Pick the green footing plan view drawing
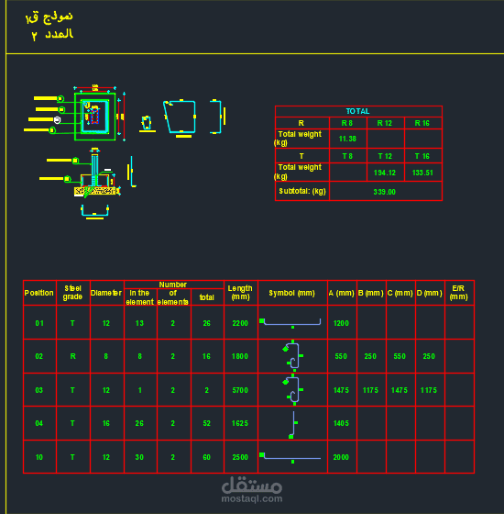Viewport: 504px width, 514px height. [x=95, y=117]
